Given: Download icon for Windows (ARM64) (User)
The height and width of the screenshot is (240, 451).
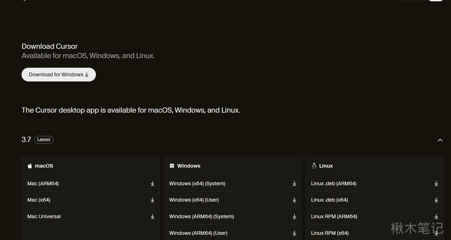Looking at the screenshot, I should click(295, 233).
